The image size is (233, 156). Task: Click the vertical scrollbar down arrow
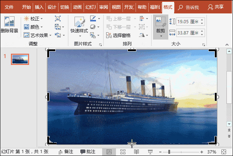point(229,124)
